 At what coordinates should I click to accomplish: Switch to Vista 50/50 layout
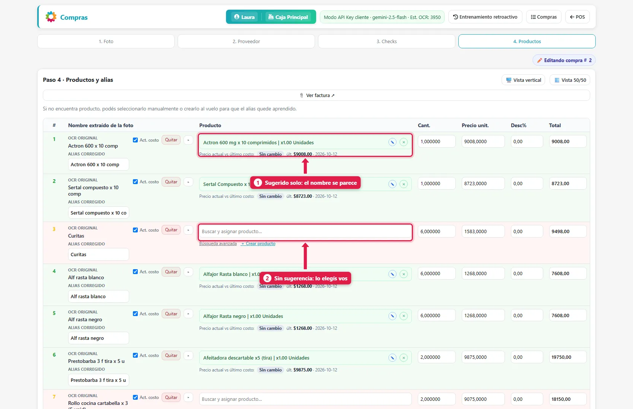point(570,80)
